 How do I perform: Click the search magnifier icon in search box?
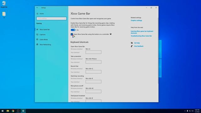pyautogui.click(x=65, y=19)
